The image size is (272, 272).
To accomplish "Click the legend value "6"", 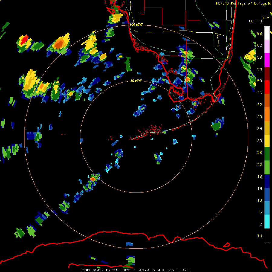I will (261, 212).
